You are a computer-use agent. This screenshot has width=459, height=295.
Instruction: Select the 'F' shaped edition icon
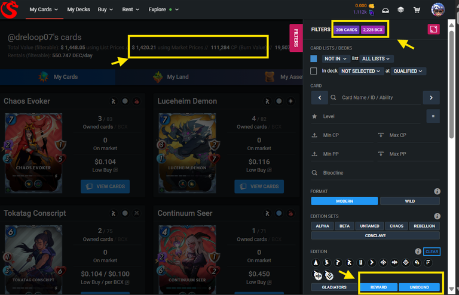[429, 262]
